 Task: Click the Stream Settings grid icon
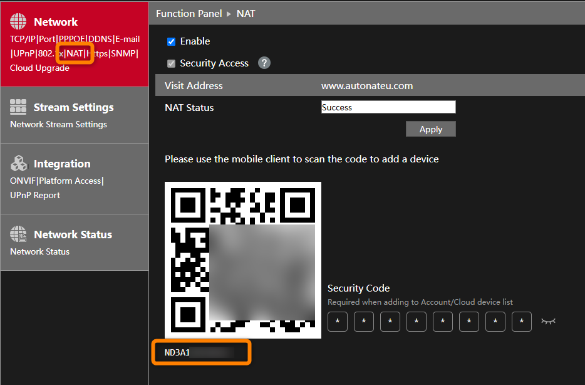click(x=18, y=107)
